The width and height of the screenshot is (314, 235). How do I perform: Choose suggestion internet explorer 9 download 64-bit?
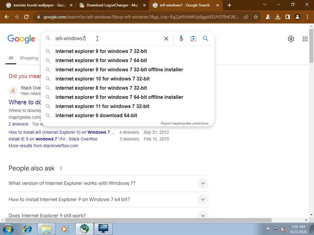coord(128,115)
